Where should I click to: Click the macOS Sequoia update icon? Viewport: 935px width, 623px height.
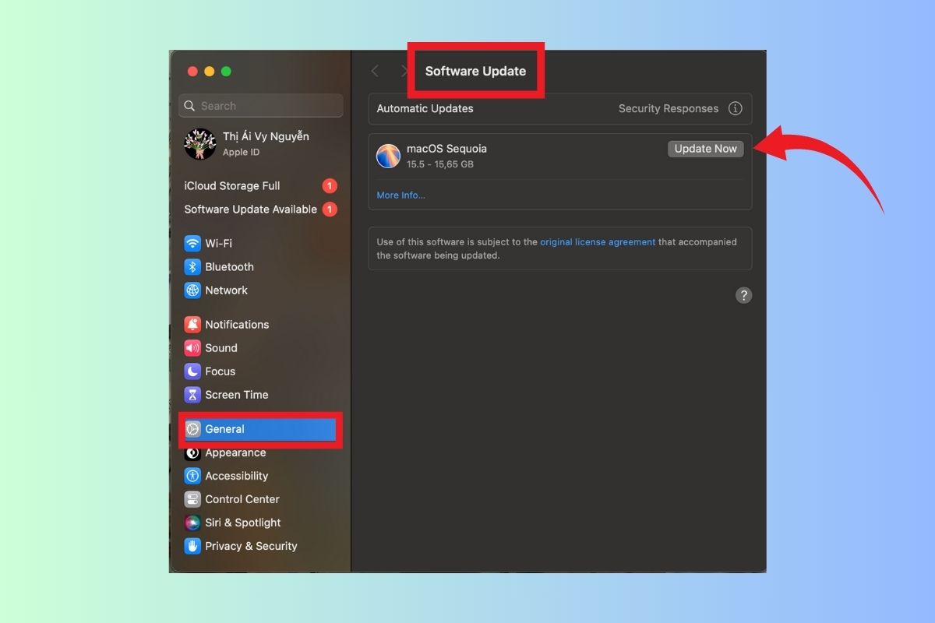tap(388, 156)
